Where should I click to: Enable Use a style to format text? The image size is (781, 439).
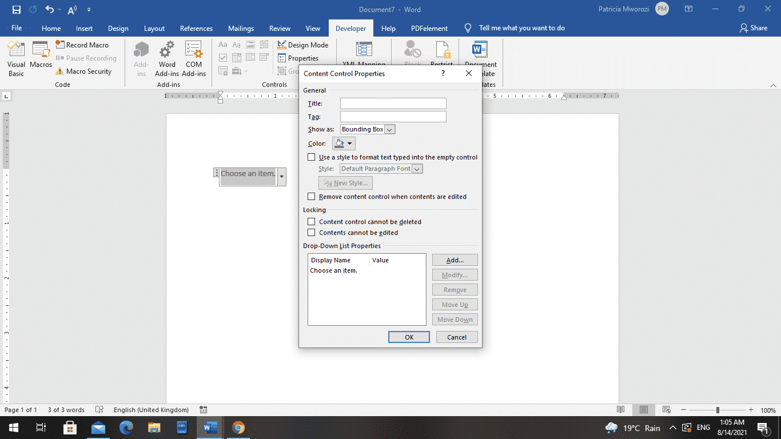click(312, 157)
